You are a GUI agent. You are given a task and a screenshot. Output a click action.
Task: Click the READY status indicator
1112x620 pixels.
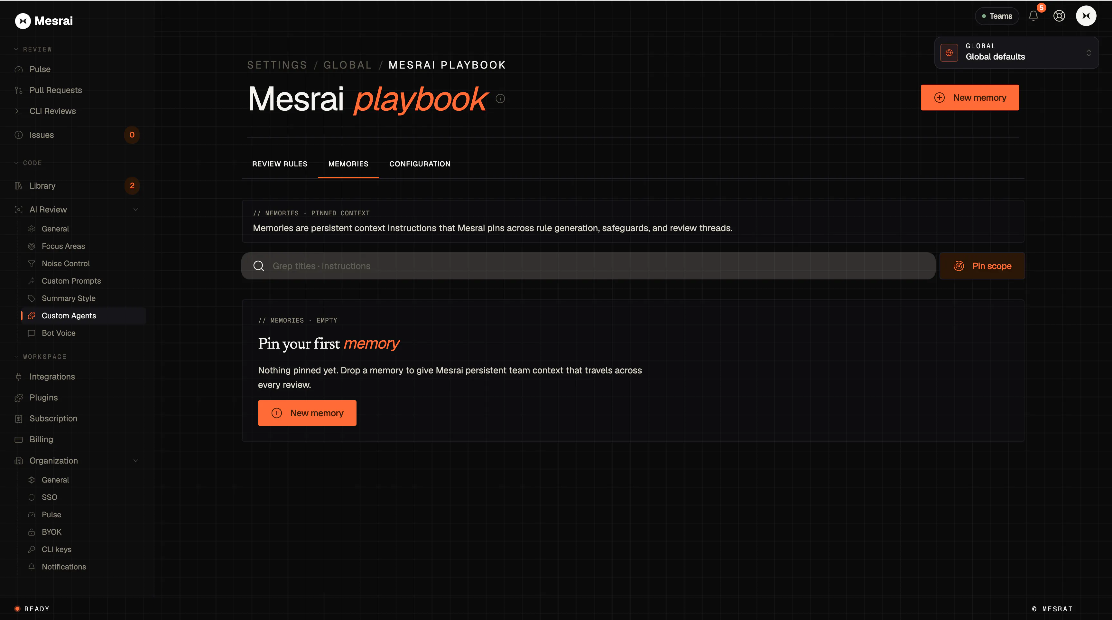click(x=32, y=609)
